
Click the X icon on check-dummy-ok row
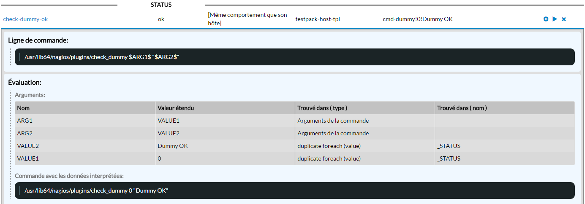[x=564, y=19]
